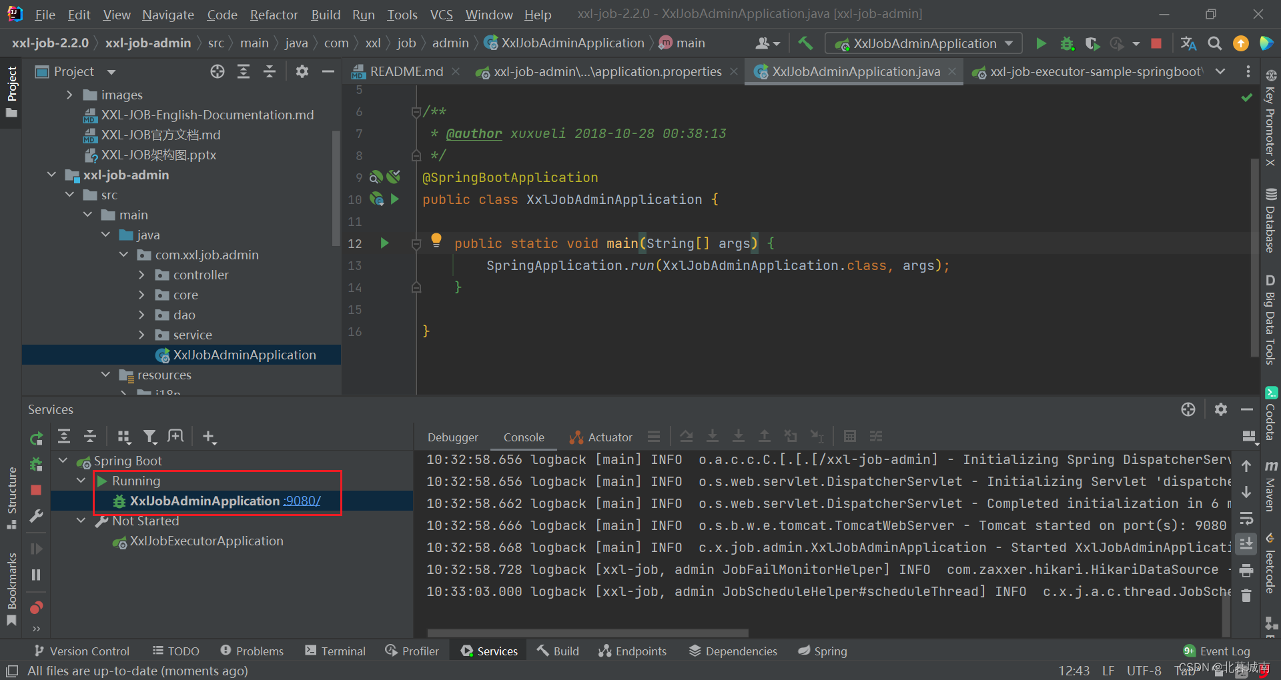This screenshot has height=680, width=1281.
Task: Open the Endpoints tool window
Action: pyautogui.click(x=632, y=651)
